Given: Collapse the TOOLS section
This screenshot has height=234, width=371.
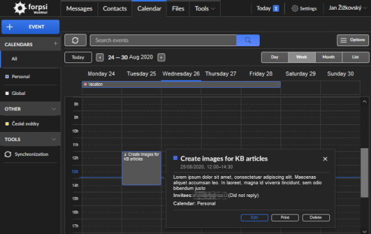Looking at the screenshot, I should click(54, 140).
